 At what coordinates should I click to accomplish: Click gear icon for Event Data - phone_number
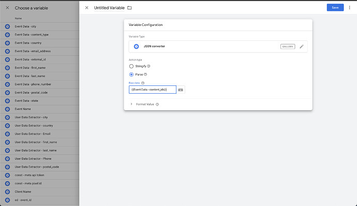click(x=8, y=84)
